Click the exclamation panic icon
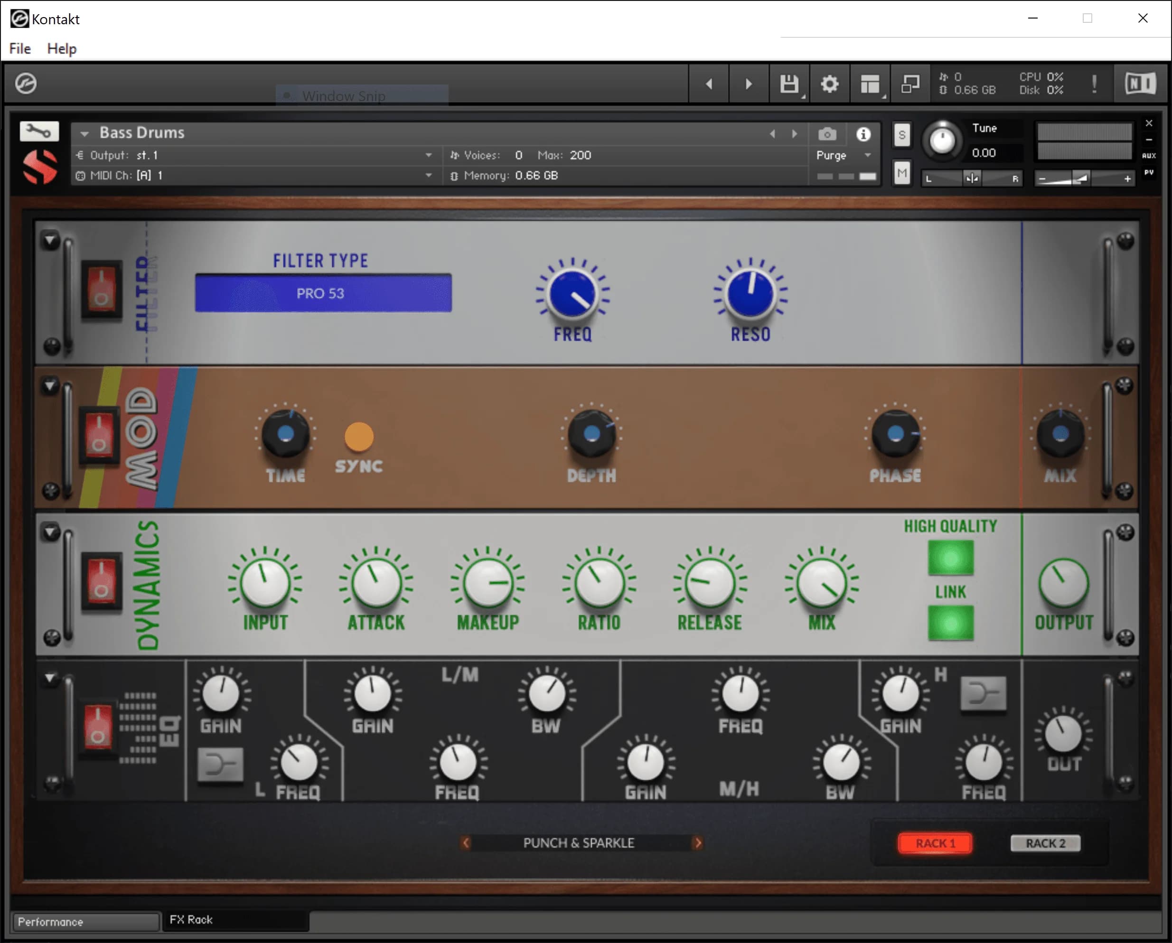Image resolution: width=1172 pixels, height=943 pixels. pos(1094,84)
